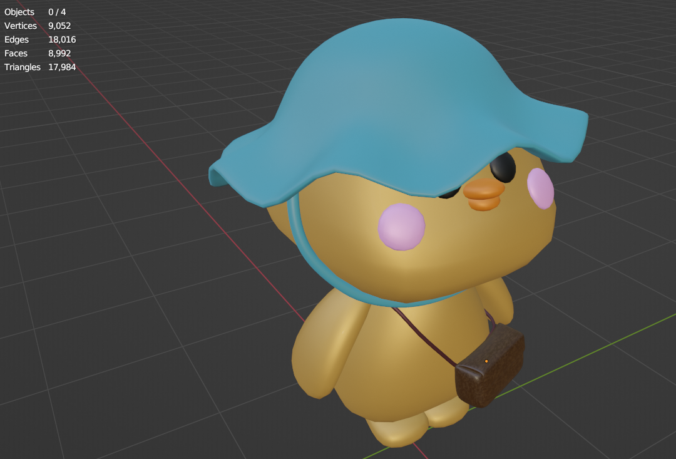Click the objects count value 0 / 4

[x=57, y=12]
